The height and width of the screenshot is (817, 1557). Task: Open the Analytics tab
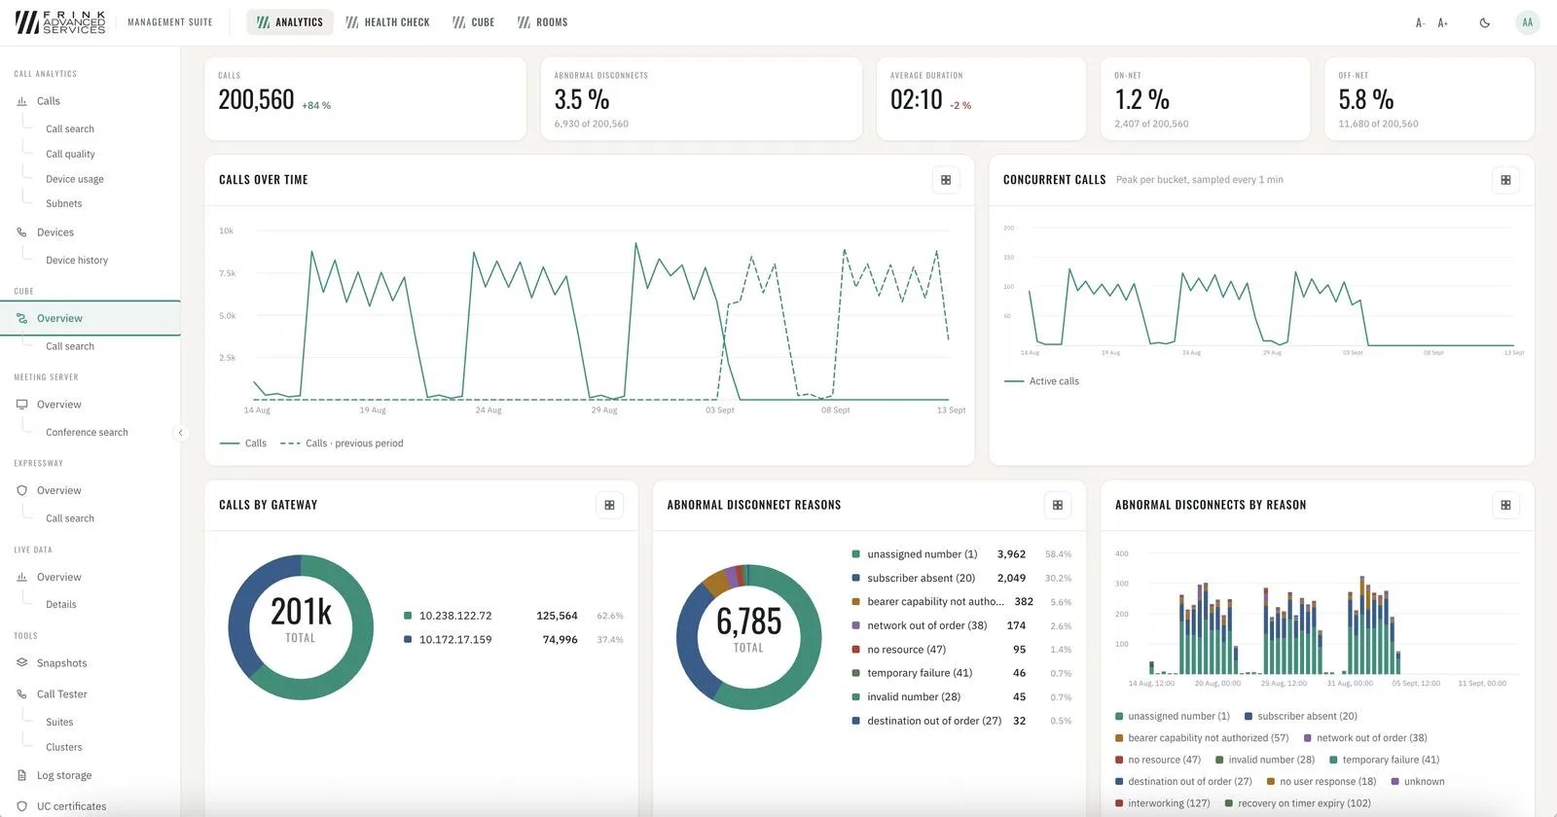290,22
